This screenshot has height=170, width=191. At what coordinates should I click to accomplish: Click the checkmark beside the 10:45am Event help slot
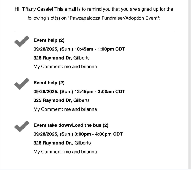tap(21, 41)
